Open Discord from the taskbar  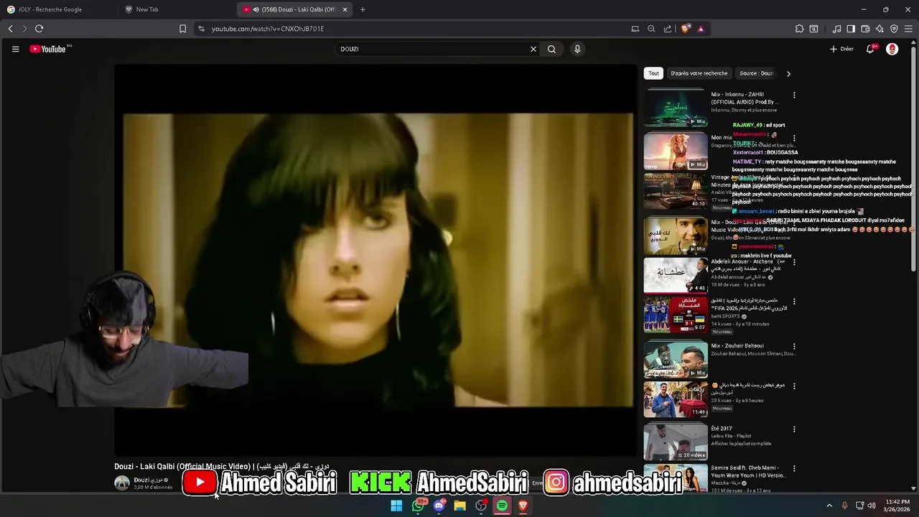[x=439, y=506]
